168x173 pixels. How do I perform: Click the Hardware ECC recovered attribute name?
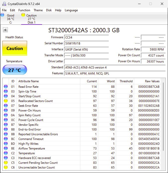pos(34,158)
